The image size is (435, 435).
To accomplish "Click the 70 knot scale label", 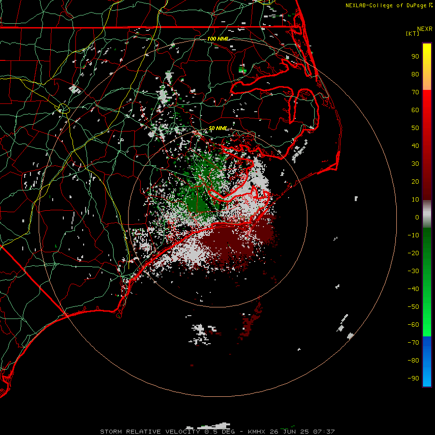I will tap(415, 92).
